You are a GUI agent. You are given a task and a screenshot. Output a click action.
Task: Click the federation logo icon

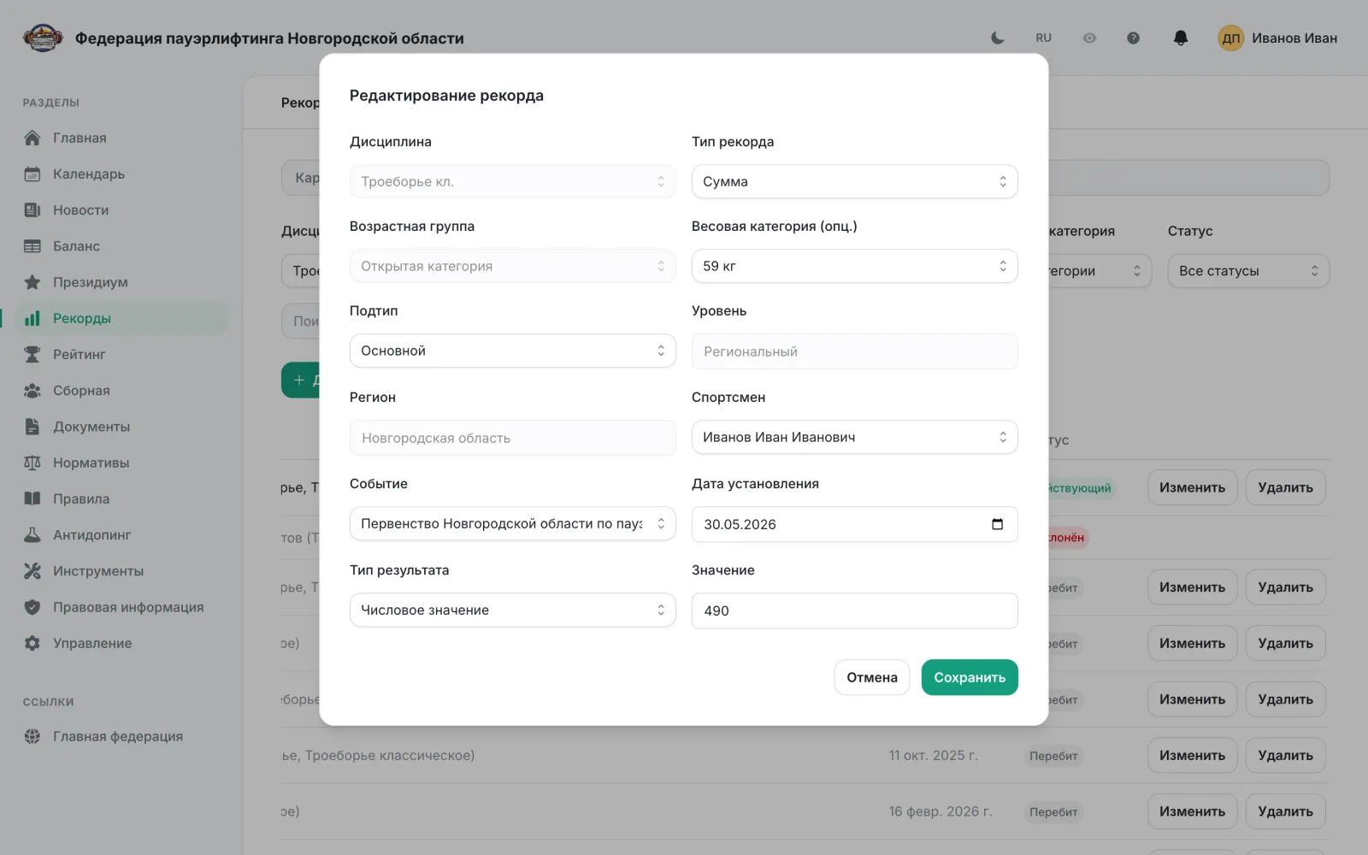click(x=43, y=38)
